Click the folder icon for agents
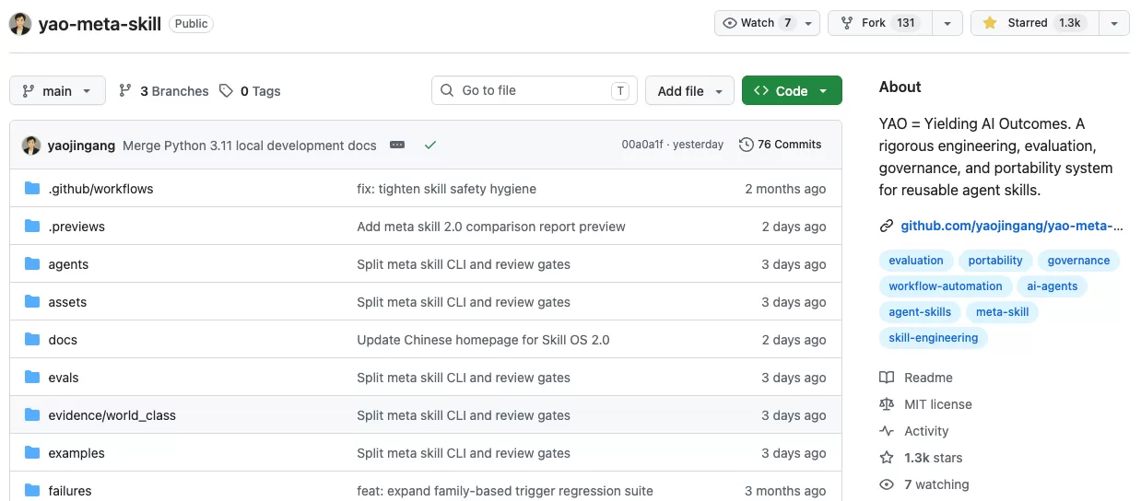Image resolution: width=1141 pixels, height=501 pixels. coord(32,263)
